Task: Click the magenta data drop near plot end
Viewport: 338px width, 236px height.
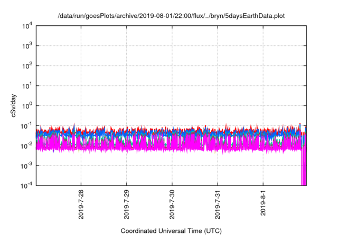Action: [x=304, y=165]
